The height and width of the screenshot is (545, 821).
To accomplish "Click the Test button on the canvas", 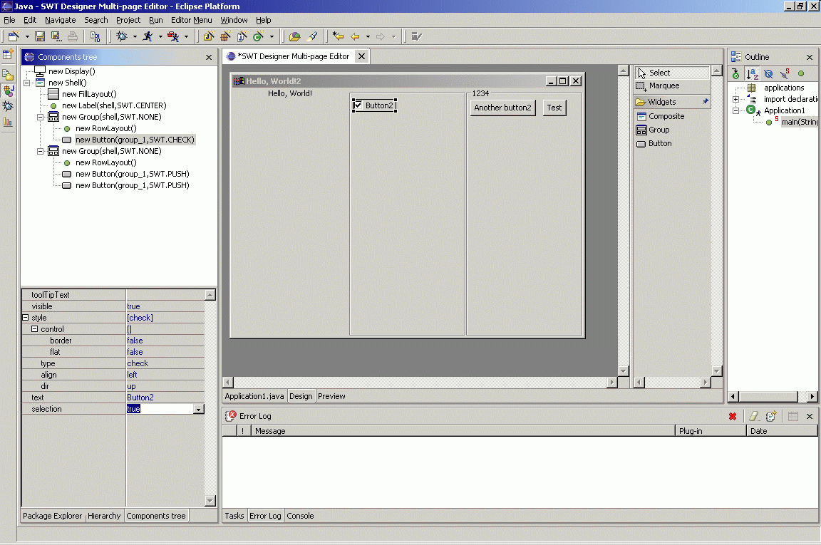I will (554, 108).
